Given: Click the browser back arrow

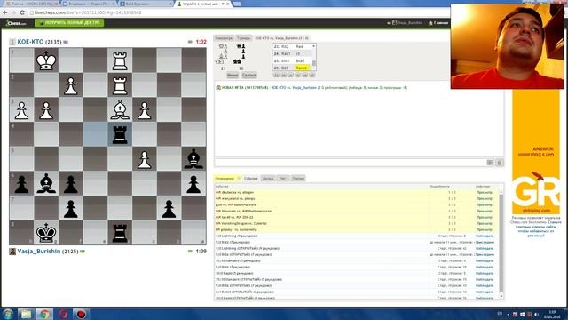Looking at the screenshot, I should (x=5, y=12).
